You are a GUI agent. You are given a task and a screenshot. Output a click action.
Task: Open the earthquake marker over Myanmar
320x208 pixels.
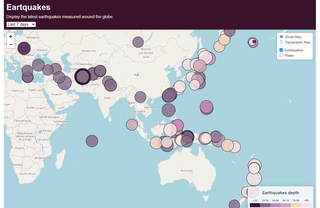click(x=140, y=97)
